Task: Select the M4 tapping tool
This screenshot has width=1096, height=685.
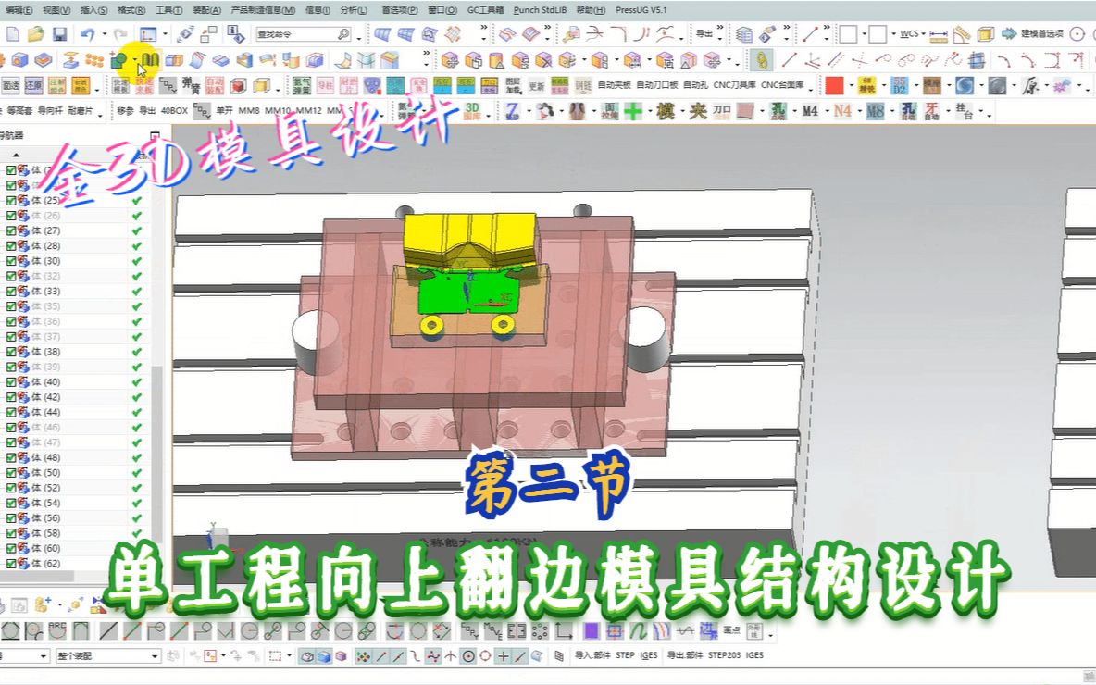Action: point(809,111)
